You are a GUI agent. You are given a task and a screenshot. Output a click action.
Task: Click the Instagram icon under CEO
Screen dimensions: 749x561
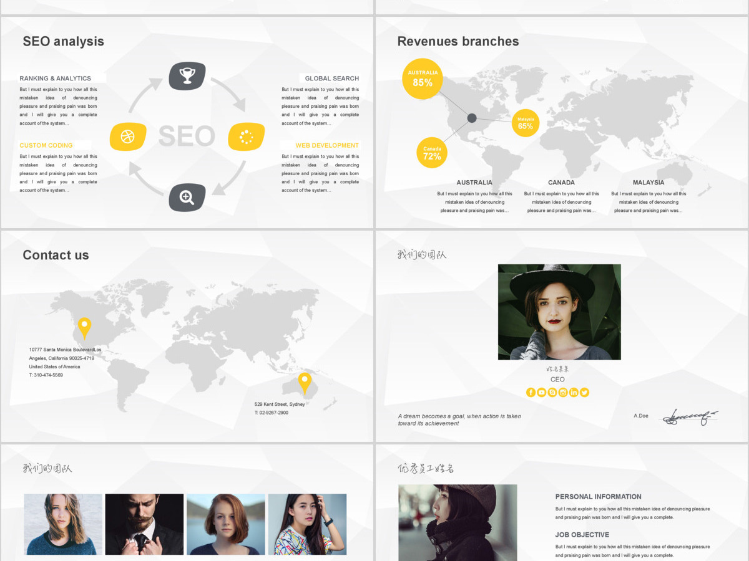pyautogui.click(x=563, y=392)
